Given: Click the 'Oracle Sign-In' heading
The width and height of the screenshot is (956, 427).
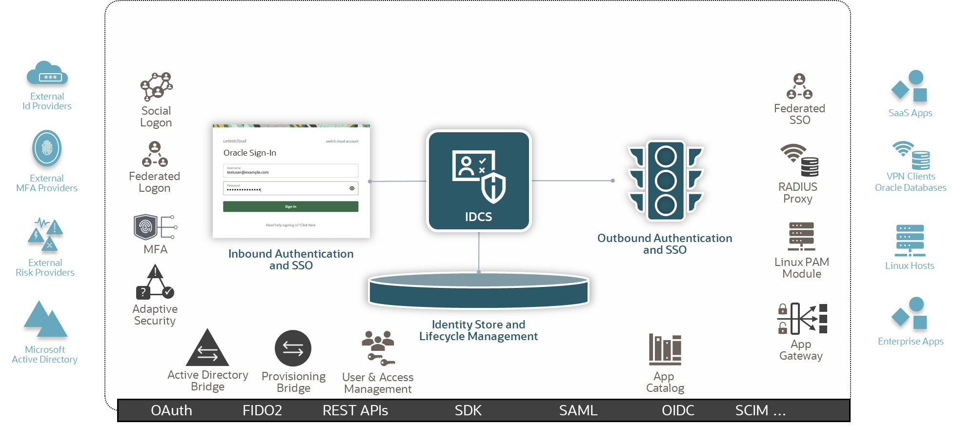Looking at the screenshot, I should (x=250, y=153).
